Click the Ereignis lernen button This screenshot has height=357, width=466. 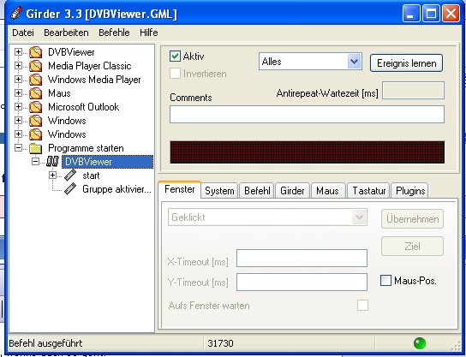pos(406,63)
